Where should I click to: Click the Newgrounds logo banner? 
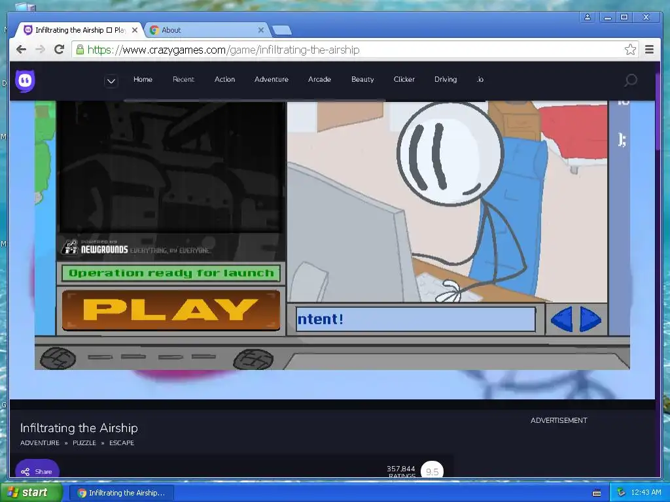pyautogui.click(x=136, y=248)
